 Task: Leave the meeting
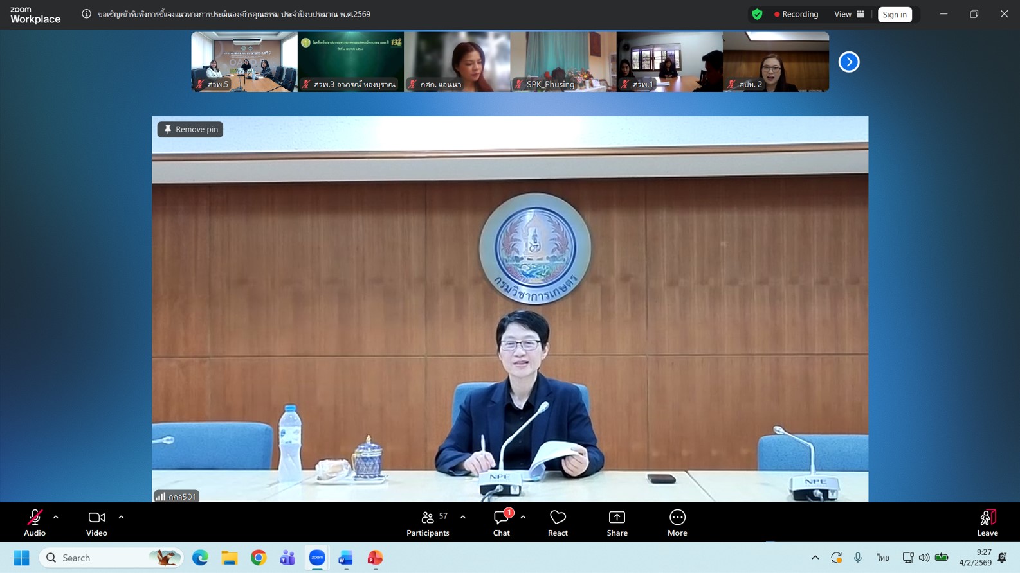[x=987, y=522]
